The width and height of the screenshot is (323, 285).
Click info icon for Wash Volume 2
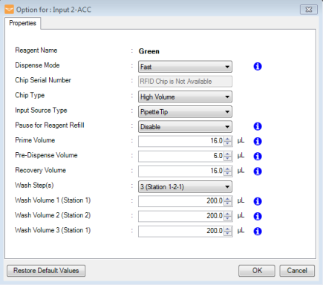pyautogui.click(x=258, y=216)
